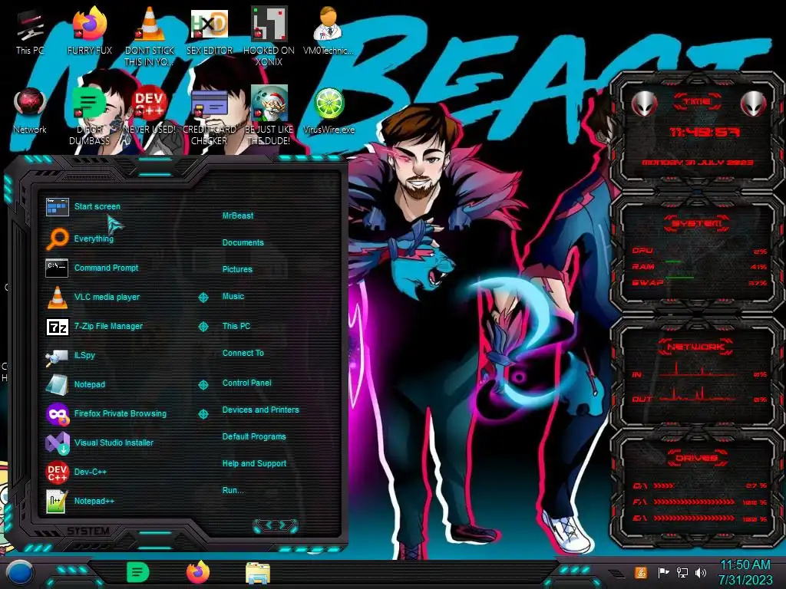This screenshot has width=786, height=589.
Task: Open Devices and Printers
Action: (261, 410)
